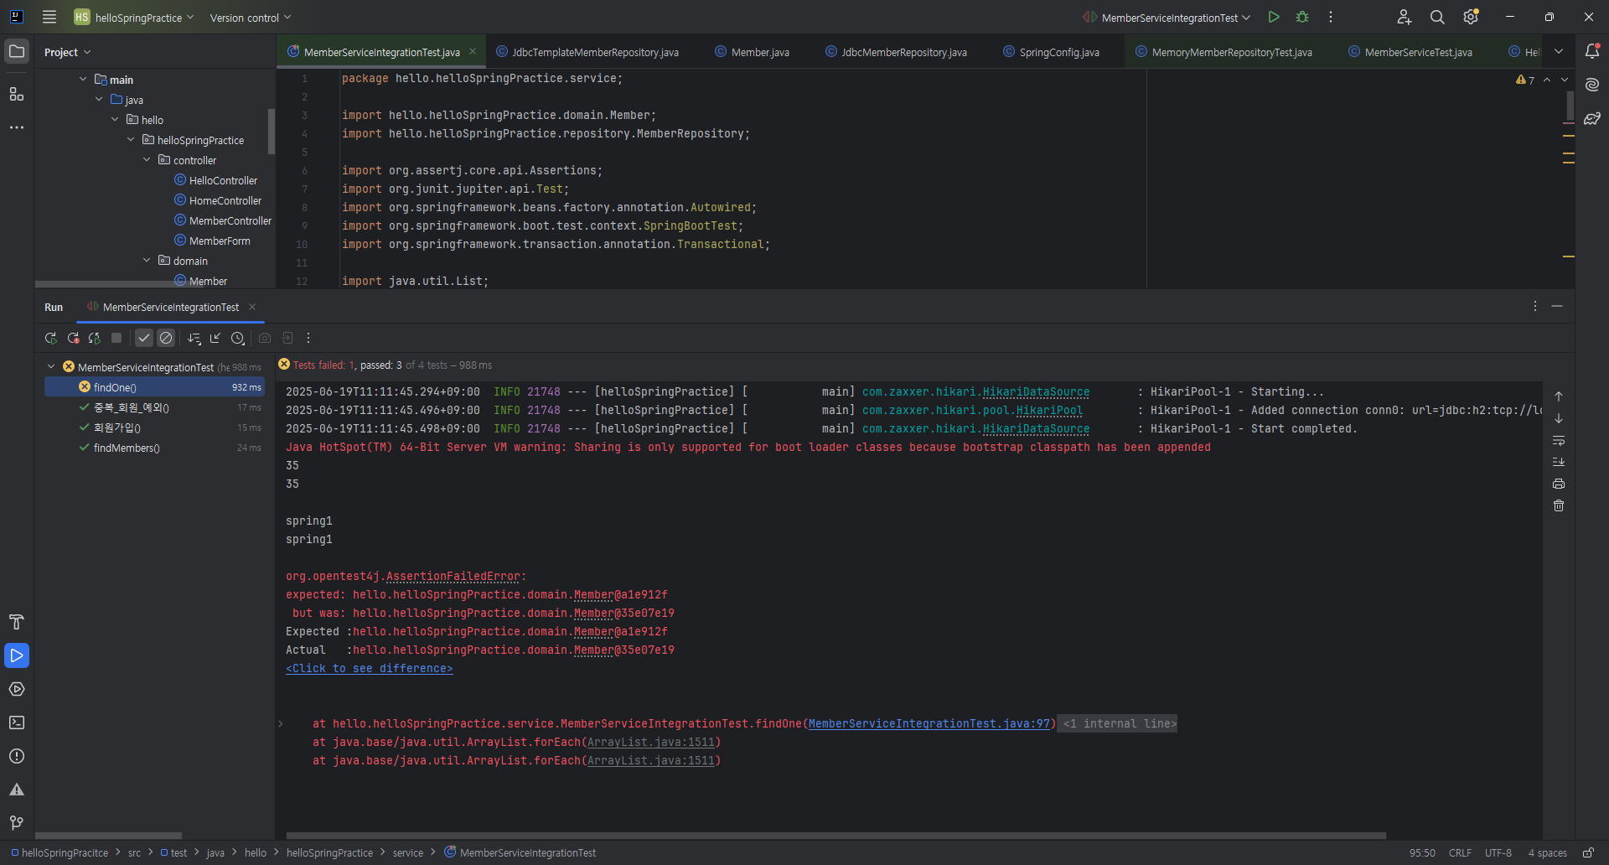The width and height of the screenshot is (1609, 865).
Task: Debug the MemberServiceIntegrationTest configuration from the top bar
Action: [x=1302, y=17]
